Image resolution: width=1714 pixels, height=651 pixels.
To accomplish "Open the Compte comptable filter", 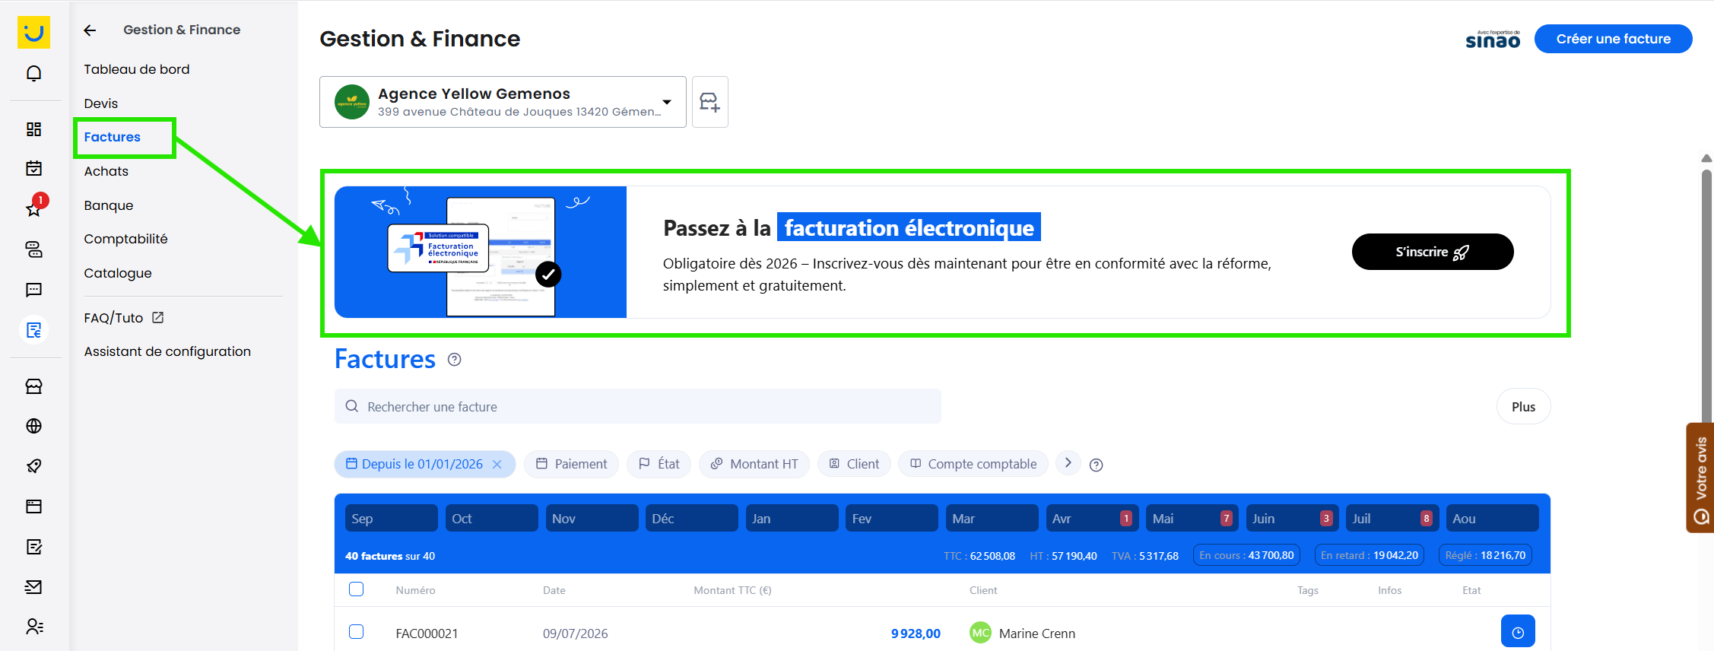I will click(973, 464).
